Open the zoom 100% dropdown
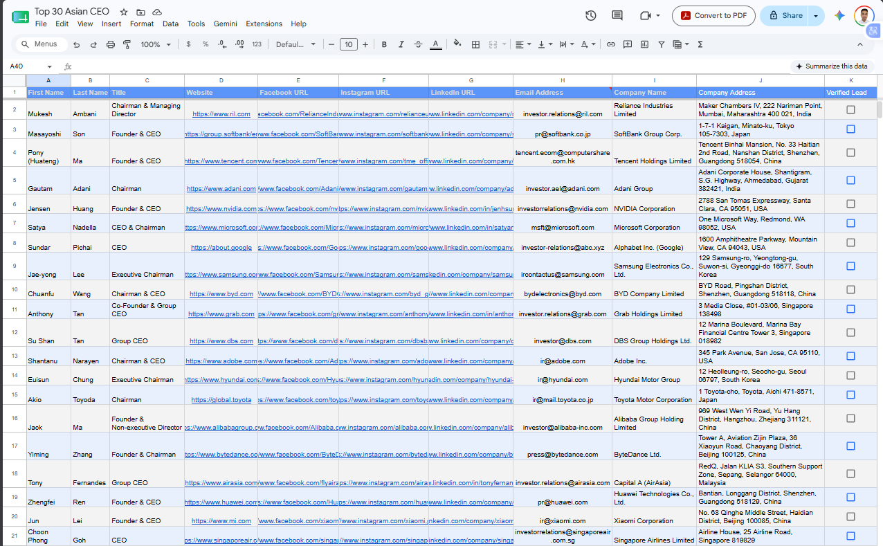 coord(156,44)
